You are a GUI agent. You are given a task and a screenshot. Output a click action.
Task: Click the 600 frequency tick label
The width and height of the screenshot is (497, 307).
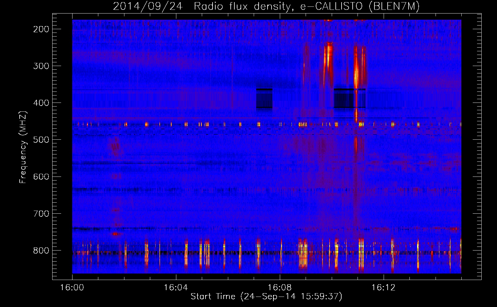tap(41, 177)
